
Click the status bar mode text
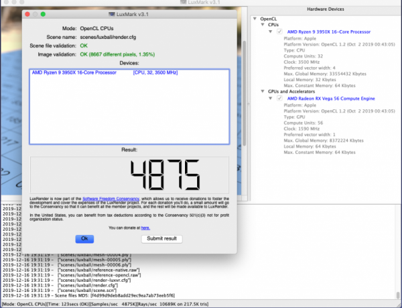pos(25,304)
